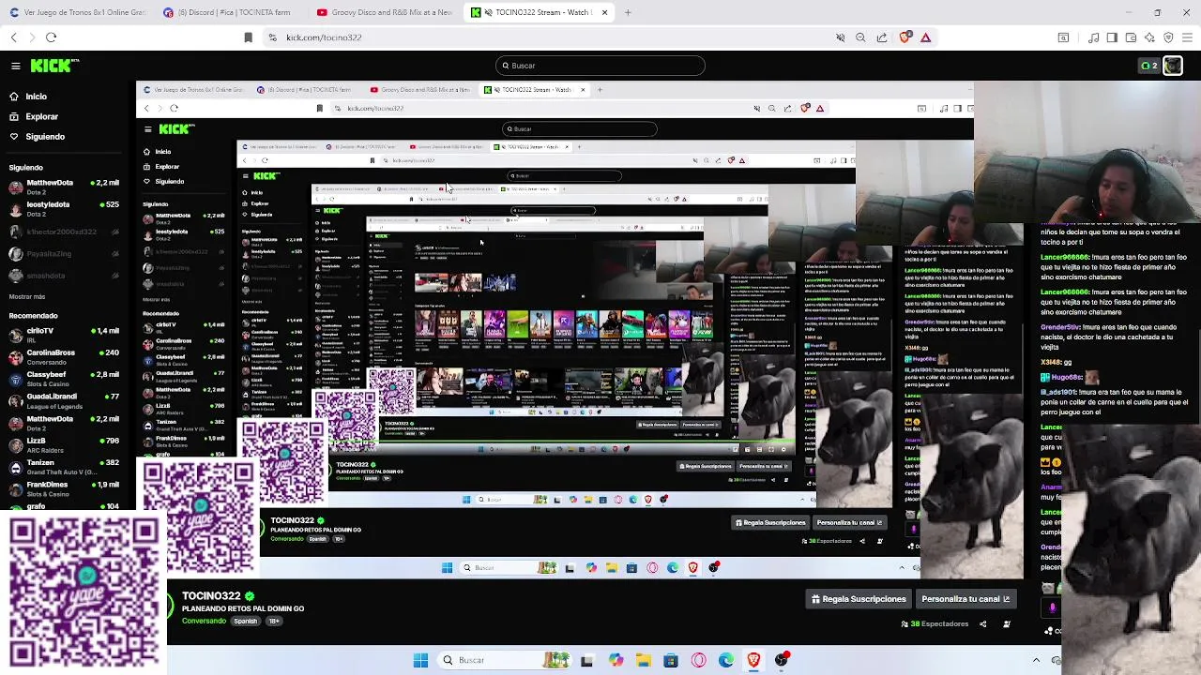Click outermost Regala Suscripciones button
1201x675 pixels.
(859, 599)
